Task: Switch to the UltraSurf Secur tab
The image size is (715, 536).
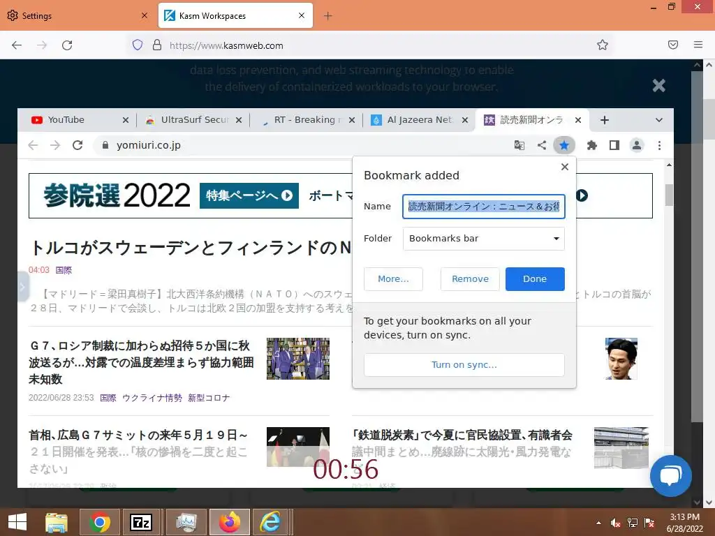Action: (191, 120)
